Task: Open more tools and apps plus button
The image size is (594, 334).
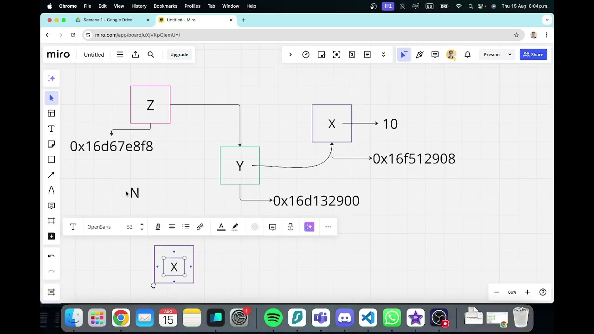Action: (x=52, y=236)
